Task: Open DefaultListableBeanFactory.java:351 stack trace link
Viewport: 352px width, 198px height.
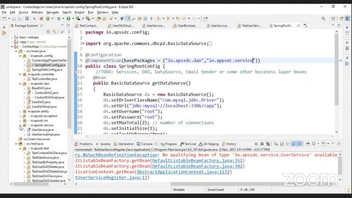Action: click(197, 161)
